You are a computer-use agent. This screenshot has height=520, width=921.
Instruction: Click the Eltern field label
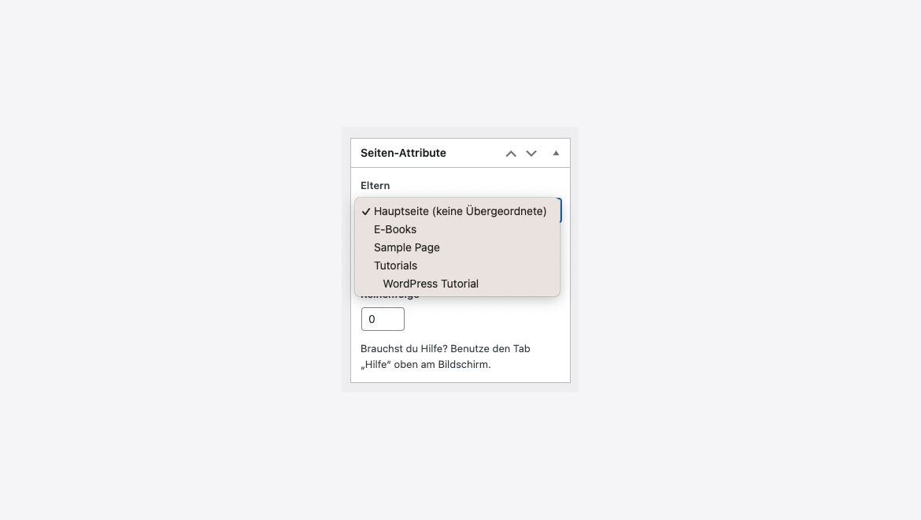[375, 186]
